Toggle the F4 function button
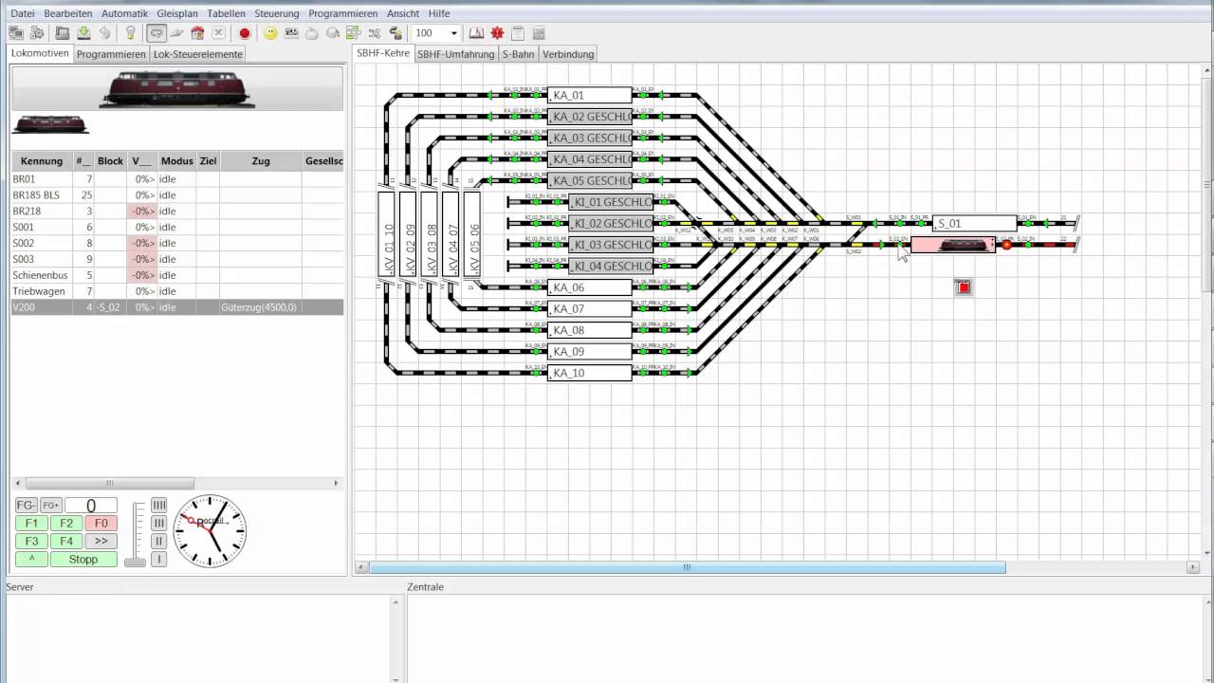1214x683 pixels. click(66, 541)
